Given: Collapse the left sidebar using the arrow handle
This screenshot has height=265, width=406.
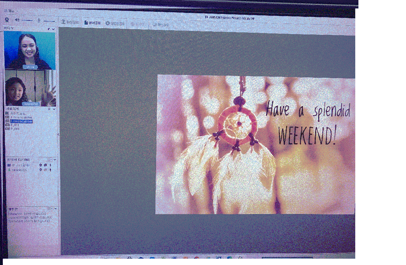Looking at the screenshot, I should pos(59,134).
